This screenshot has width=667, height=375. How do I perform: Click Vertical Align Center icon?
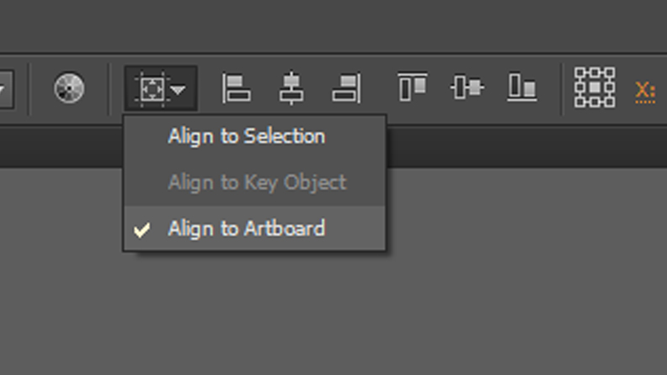tap(467, 87)
